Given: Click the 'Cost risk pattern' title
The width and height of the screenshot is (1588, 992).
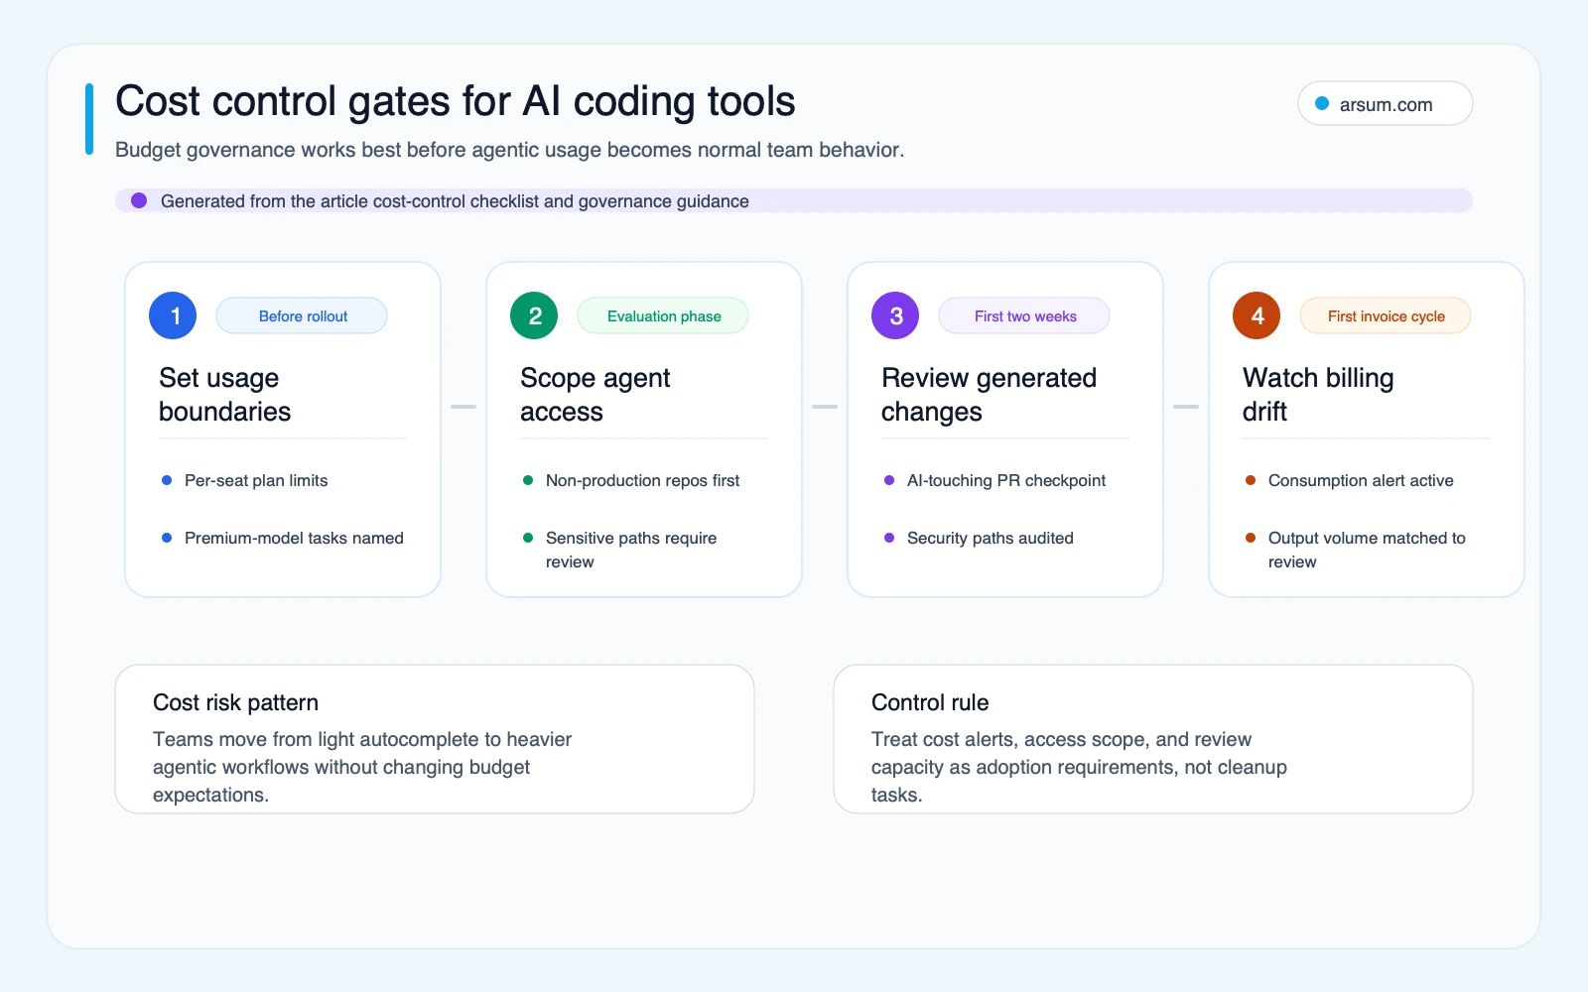Looking at the screenshot, I should (x=235, y=702).
